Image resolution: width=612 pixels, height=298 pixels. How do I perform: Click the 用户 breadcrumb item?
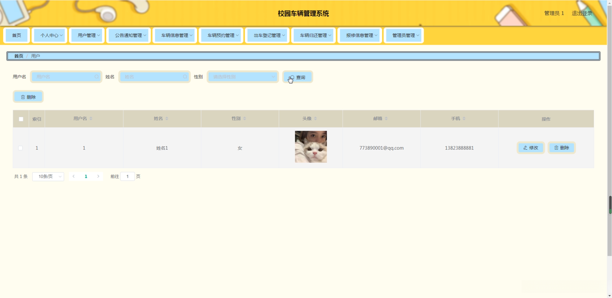click(35, 56)
